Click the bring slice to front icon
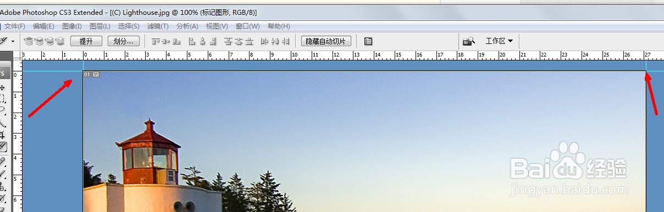The height and width of the screenshot is (212, 664). [29, 41]
